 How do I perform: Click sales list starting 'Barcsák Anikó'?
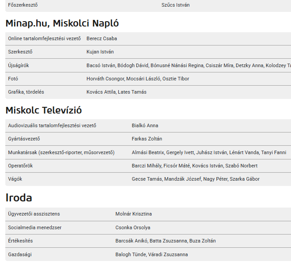pos(166,241)
